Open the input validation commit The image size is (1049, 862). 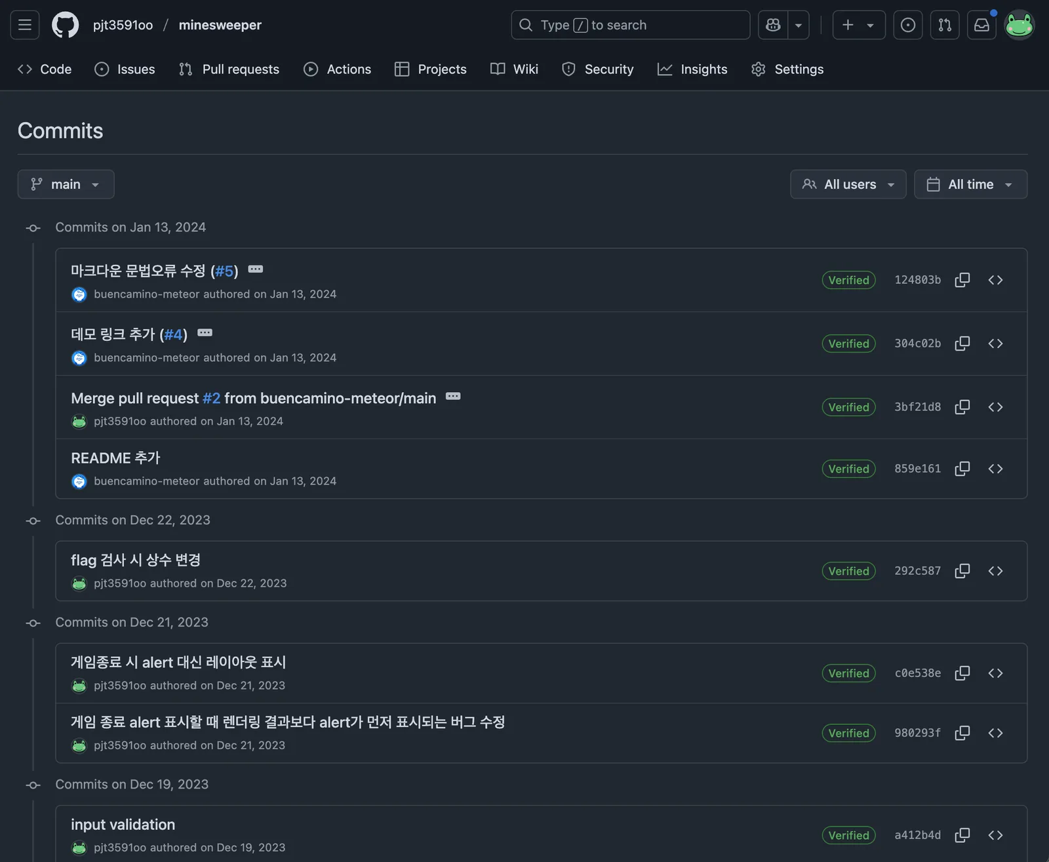tap(123, 825)
